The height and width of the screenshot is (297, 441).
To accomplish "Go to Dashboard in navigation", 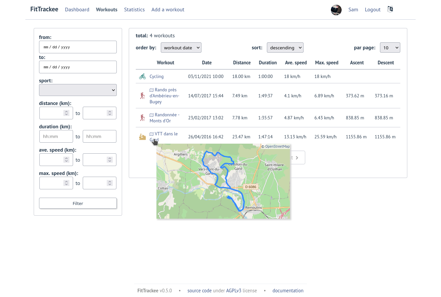I will point(77,10).
